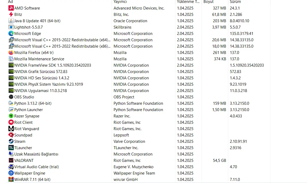
Task: Click the TLauncher icon
Action: [11, 148]
